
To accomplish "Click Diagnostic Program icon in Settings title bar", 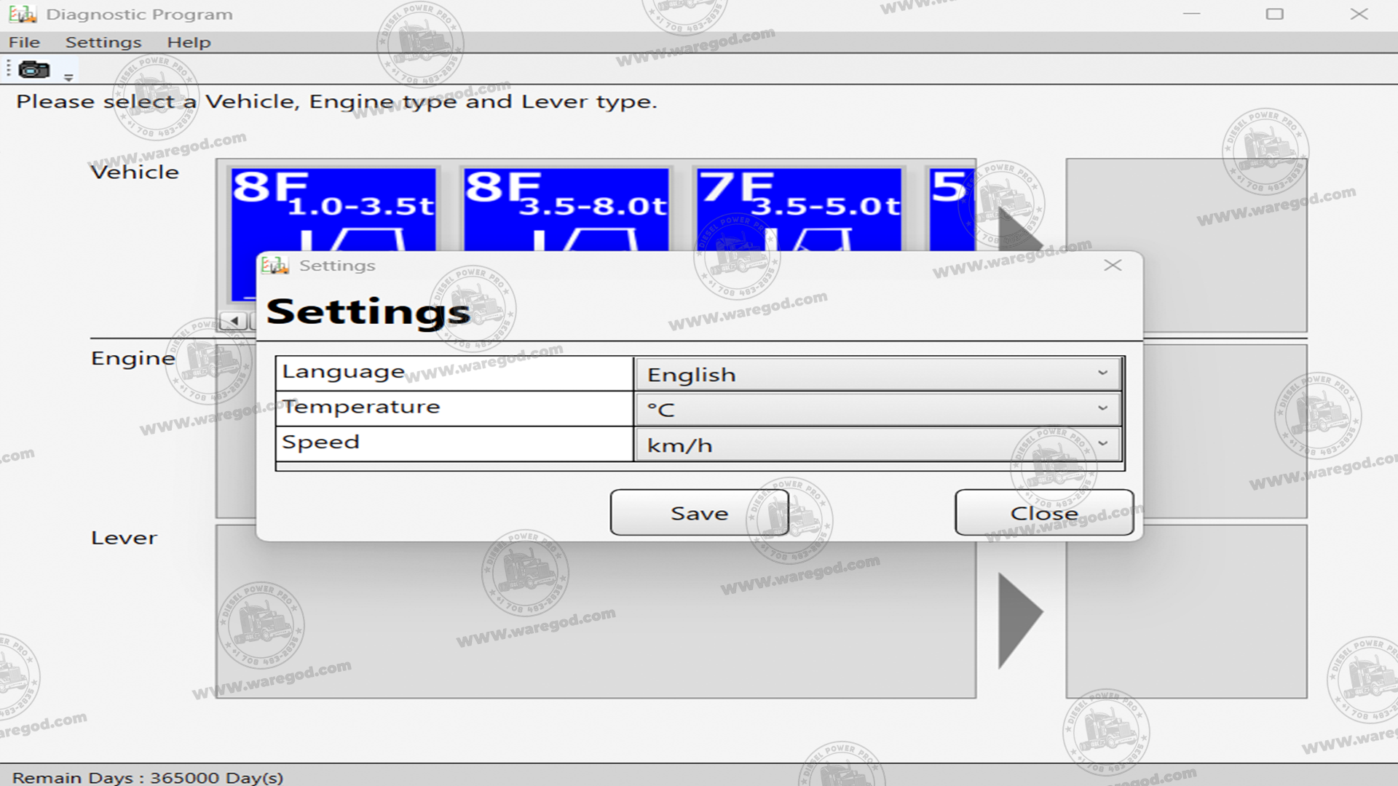I will [x=275, y=266].
